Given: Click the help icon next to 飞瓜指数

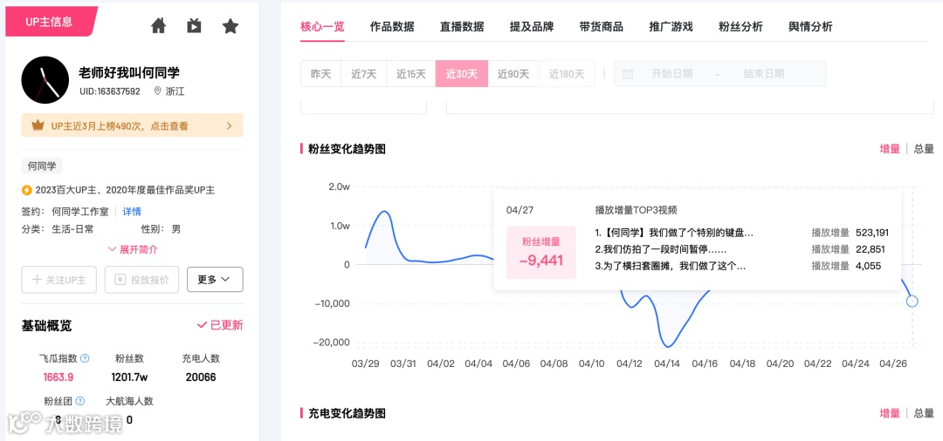Looking at the screenshot, I should tap(85, 358).
